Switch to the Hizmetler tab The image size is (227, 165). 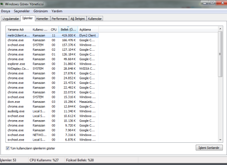(42, 19)
